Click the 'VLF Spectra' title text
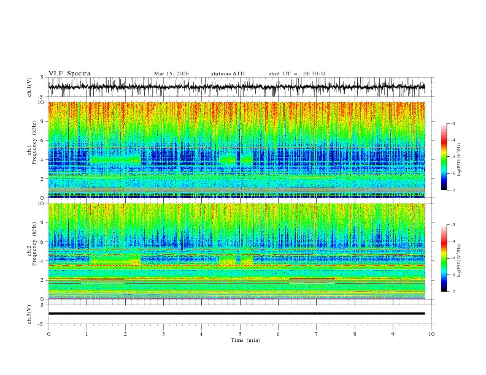486x375 pixels. point(69,74)
